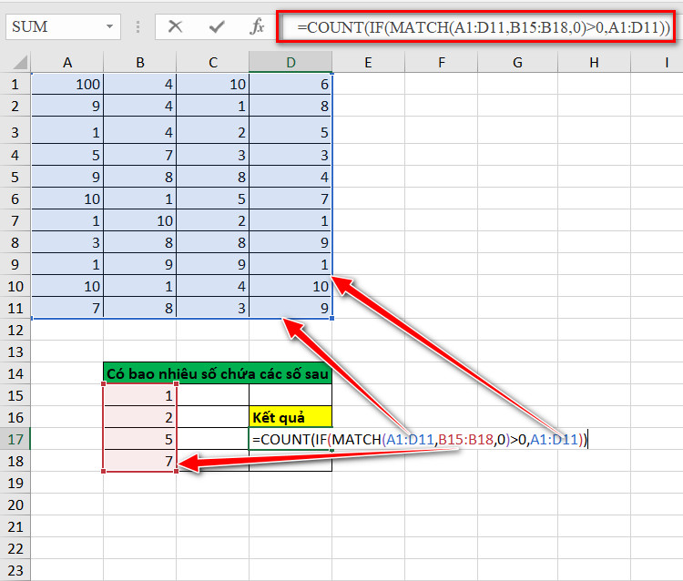Click cell D10 containing 10
The image size is (683, 581).
[x=291, y=286]
